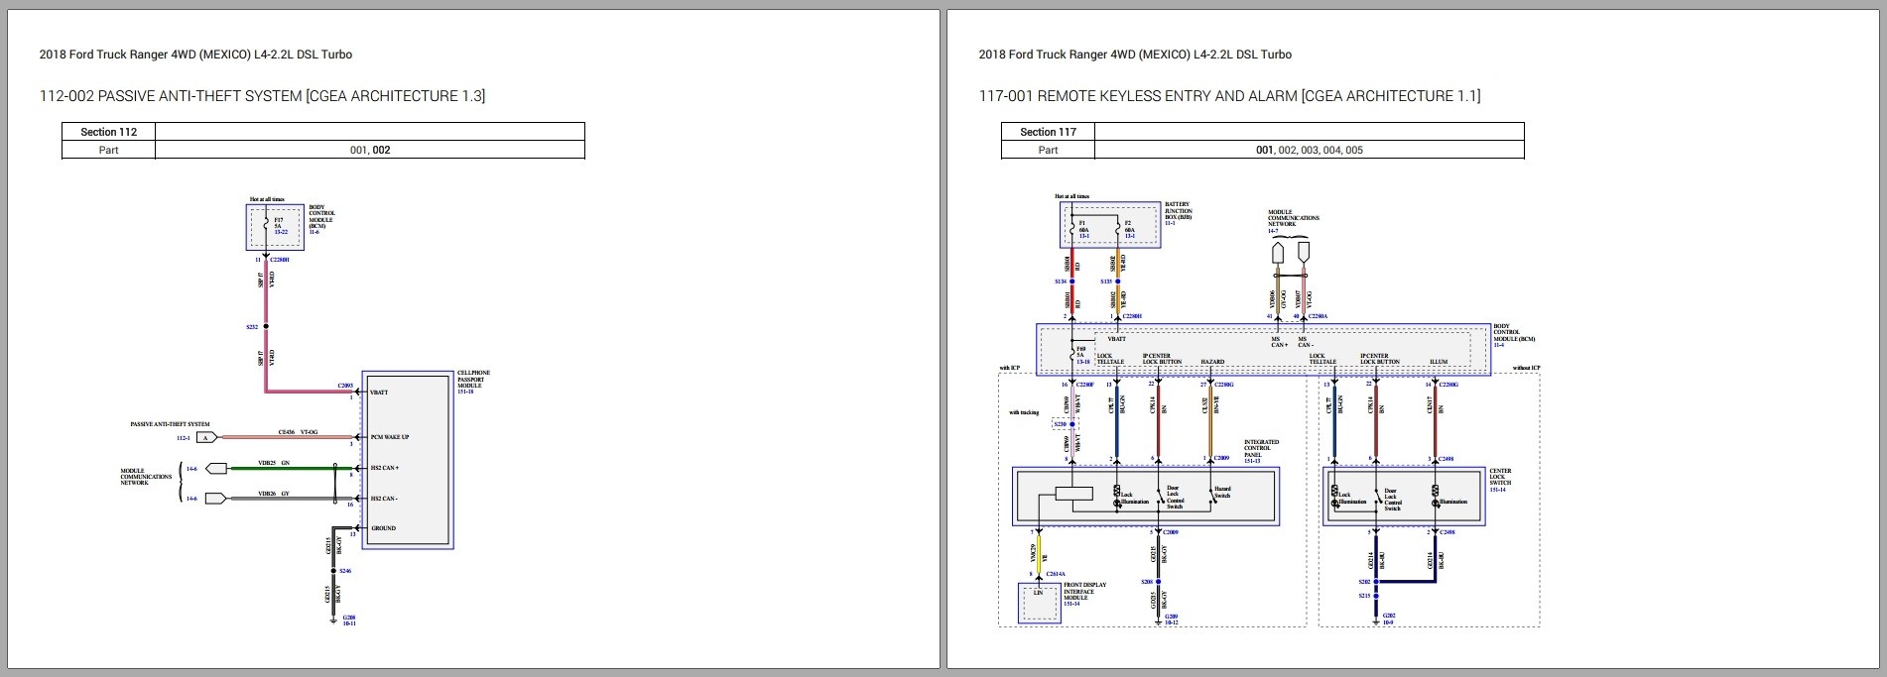
Task: Click the '112-002 PASSIVE ANTI-THEFT SYSTEM' title
Action: (262, 96)
